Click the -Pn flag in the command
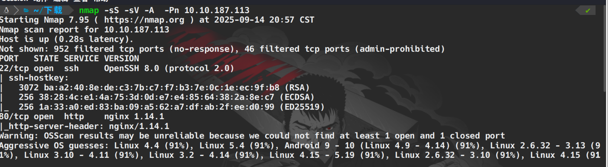This screenshot has width=608, height=167. point(171,10)
